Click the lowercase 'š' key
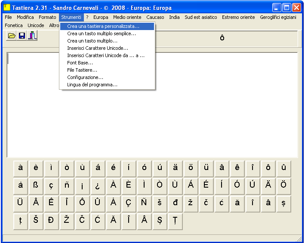This screenshot has width=305, height=243. 160,204
